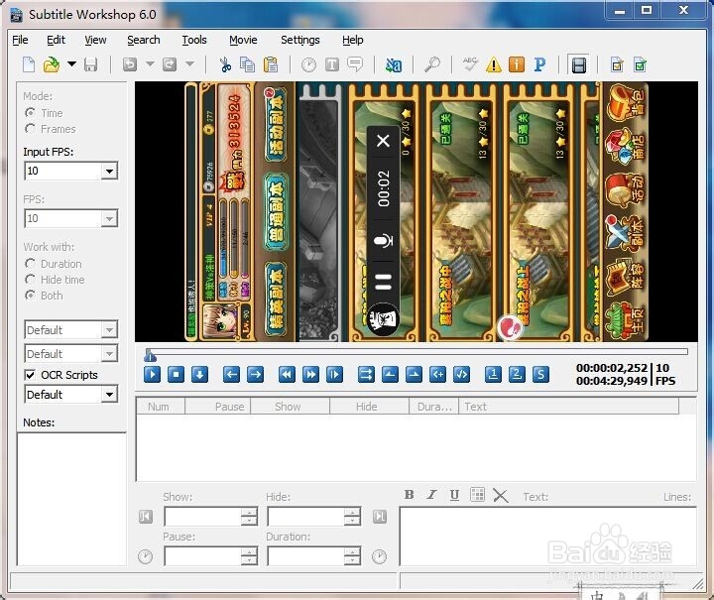Toggle the film strip video preview icon
The height and width of the screenshot is (600, 714).
pos(579,65)
